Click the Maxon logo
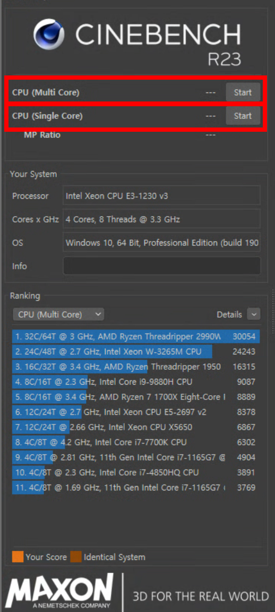This screenshot has width=275, height=612. click(59, 590)
